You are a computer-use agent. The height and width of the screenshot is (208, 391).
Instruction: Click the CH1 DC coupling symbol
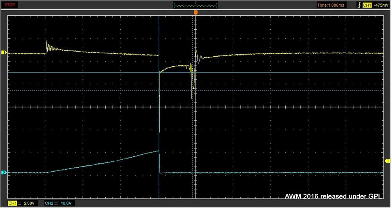coord(19,203)
